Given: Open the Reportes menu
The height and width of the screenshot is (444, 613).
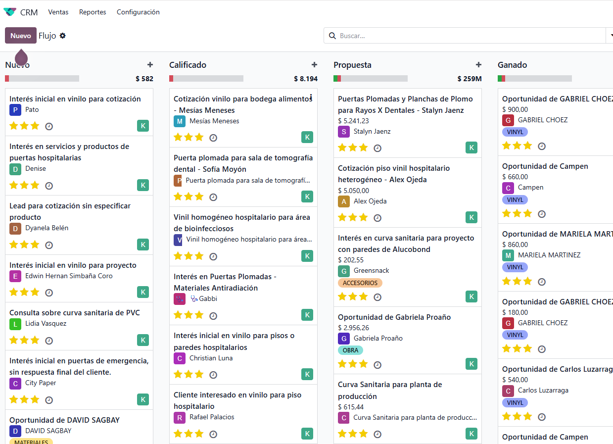Looking at the screenshot, I should pos(93,12).
